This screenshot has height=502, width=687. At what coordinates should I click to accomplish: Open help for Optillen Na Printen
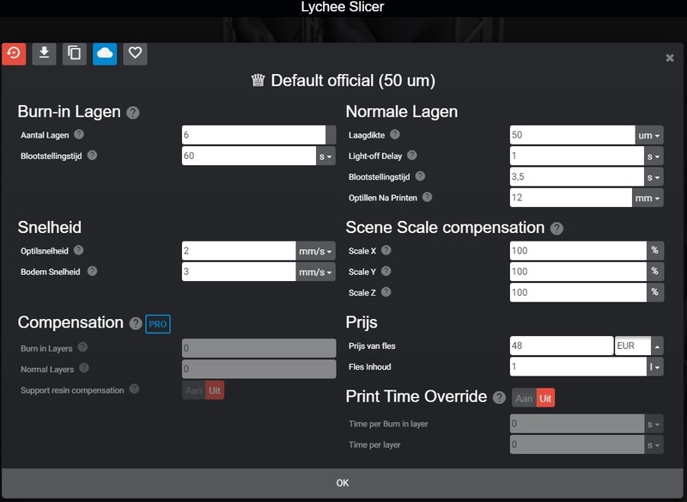[427, 198]
